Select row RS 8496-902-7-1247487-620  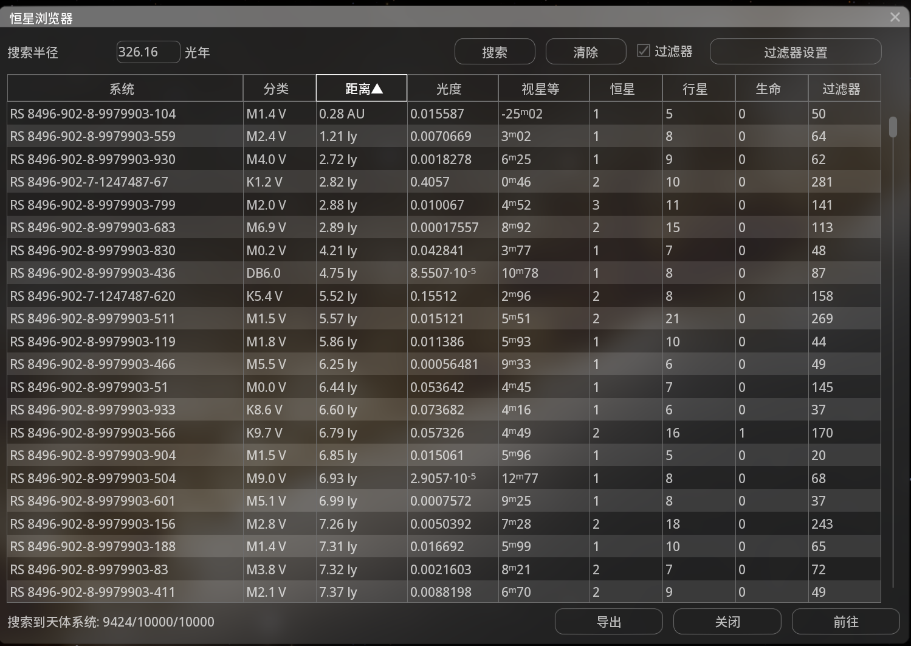tap(444, 296)
